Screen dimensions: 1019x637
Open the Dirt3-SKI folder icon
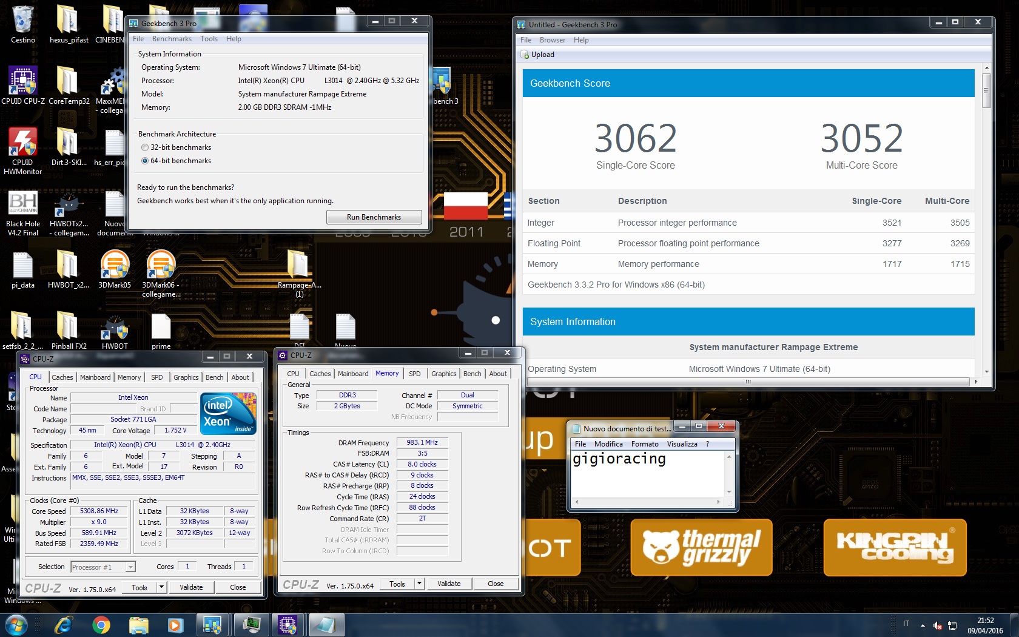coord(69,147)
